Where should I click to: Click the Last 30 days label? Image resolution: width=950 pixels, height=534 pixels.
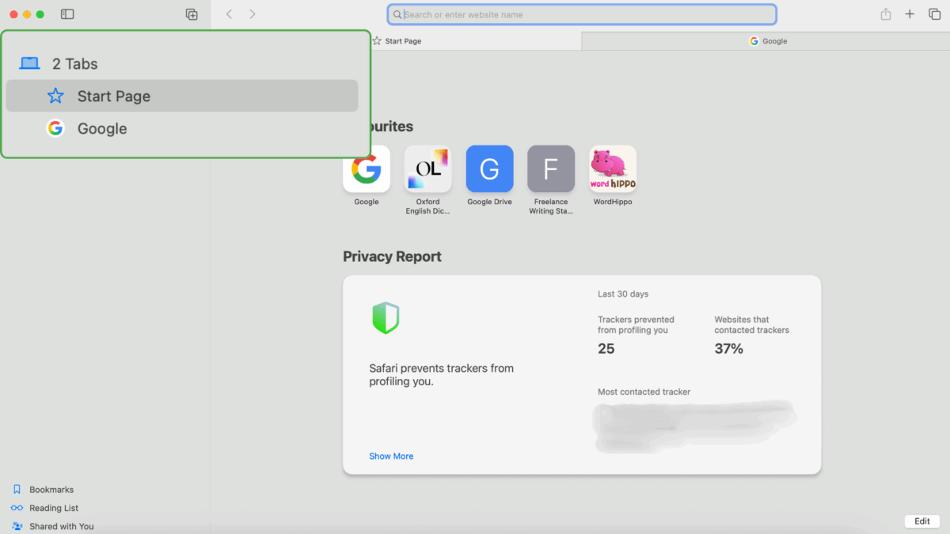(x=623, y=294)
